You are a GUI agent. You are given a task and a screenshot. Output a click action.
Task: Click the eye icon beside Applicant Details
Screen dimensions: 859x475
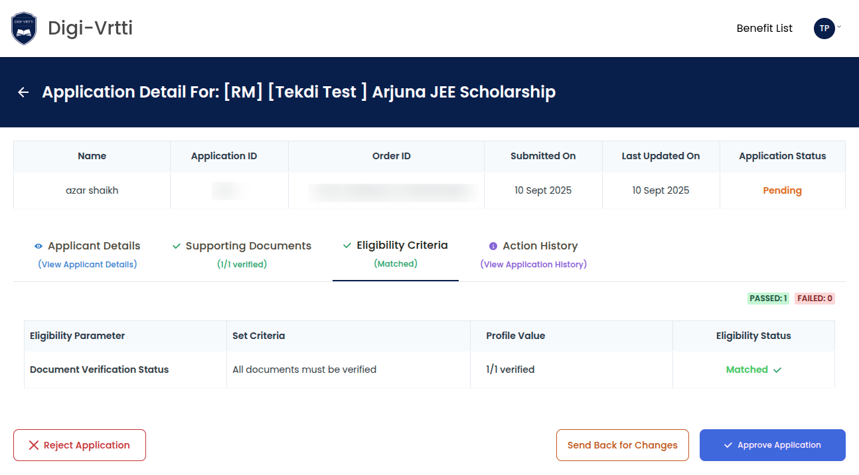click(39, 246)
